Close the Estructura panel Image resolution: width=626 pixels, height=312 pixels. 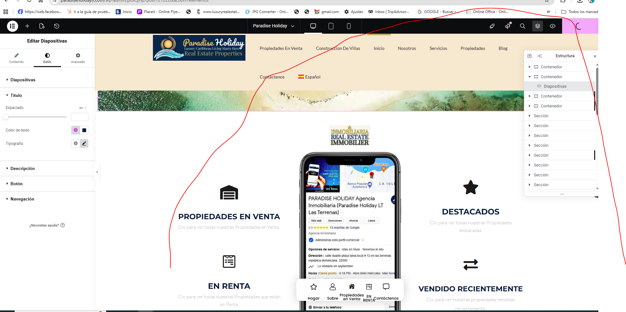click(x=595, y=56)
